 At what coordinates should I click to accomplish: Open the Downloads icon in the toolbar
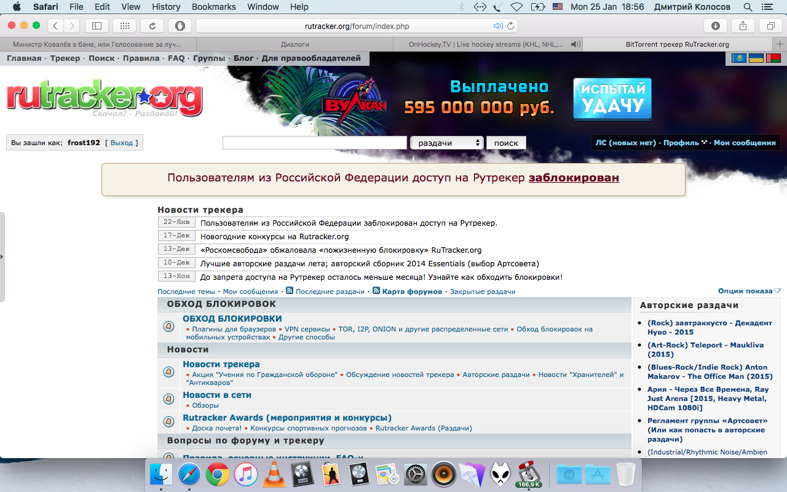[715, 26]
